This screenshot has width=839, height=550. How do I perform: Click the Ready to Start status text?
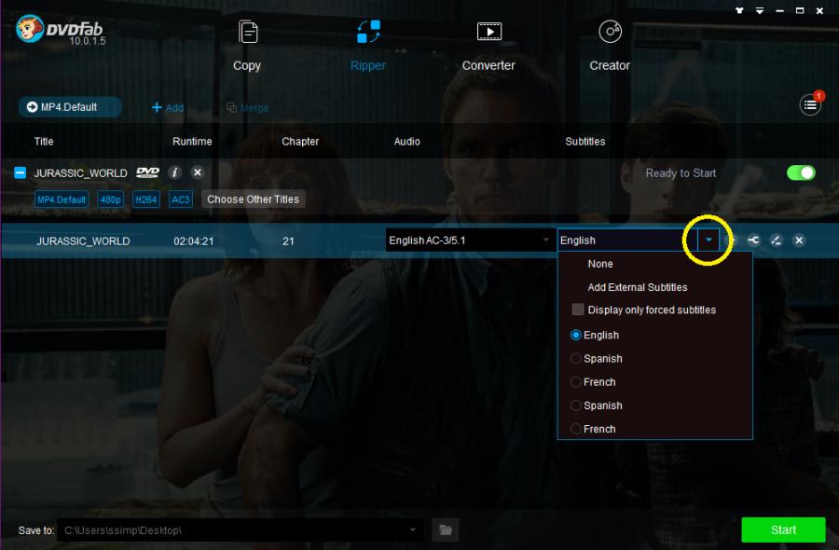[681, 173]
